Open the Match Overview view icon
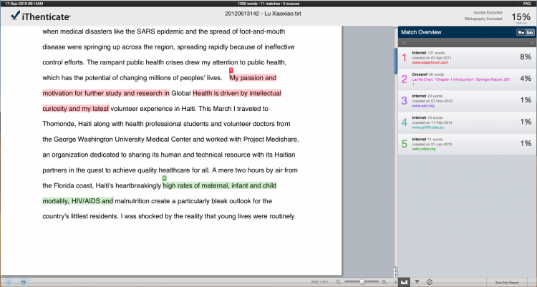This screenshot has height=287, width=537. (x=404, y=282)
